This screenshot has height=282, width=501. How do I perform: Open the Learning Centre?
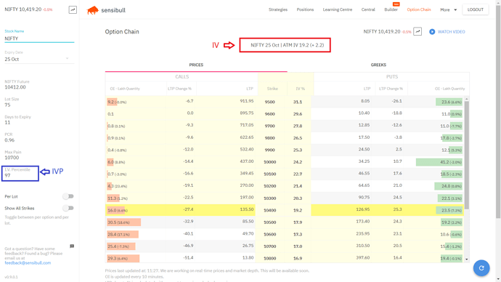pyautogui.click(x=338, y=9)
